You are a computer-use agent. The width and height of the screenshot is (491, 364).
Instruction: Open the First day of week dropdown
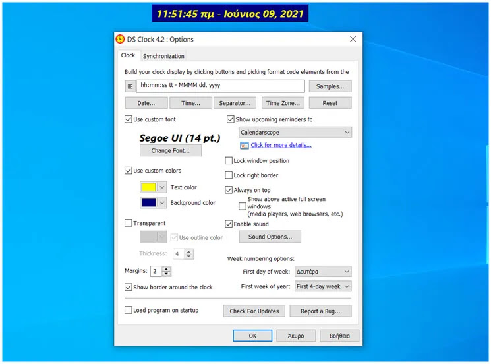323,272
